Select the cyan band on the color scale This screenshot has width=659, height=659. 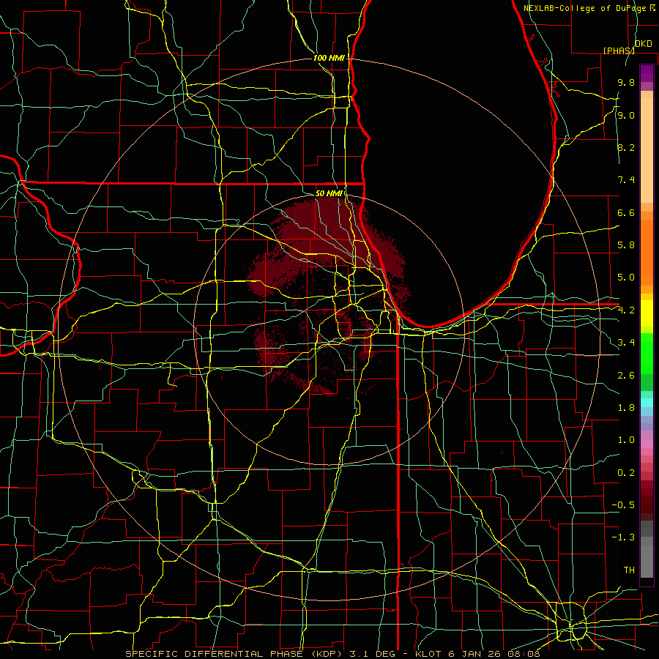(x=647, y=403)
